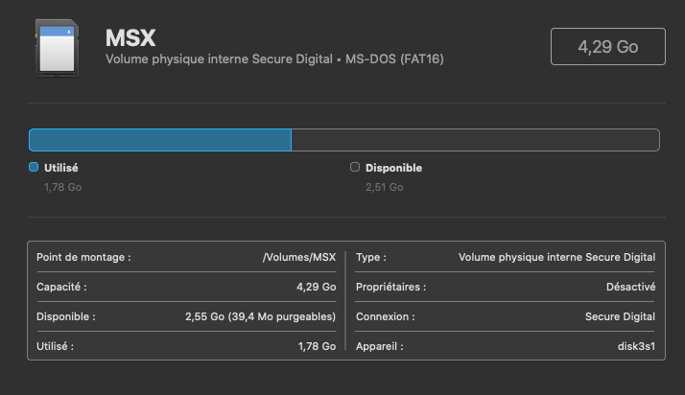685x395 pixels.
Task: Click the empty Disponible legend swatch
Action: [355, 167]
